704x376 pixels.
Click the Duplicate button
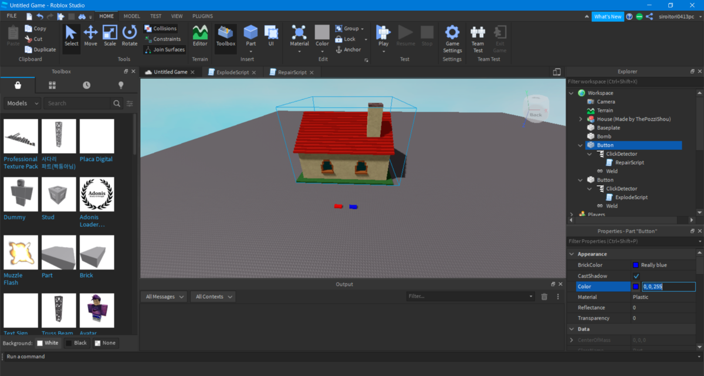[x=40, y=49]
